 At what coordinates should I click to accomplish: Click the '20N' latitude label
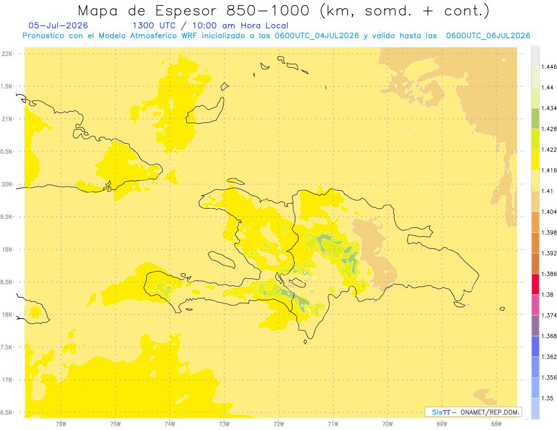coord(6,184)
